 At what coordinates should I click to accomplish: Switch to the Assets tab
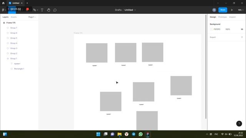click(x=14, y=17)
